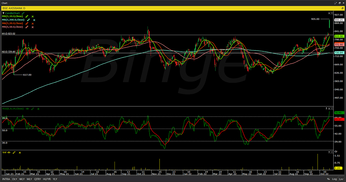Edit CandleChart settings with pencil icon
The width and height of the screenshot is (346, 182).
23,13
